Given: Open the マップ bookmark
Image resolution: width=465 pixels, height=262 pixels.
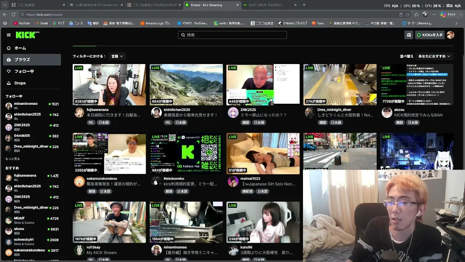Looking at the screenshot, I should click(58, 23).
